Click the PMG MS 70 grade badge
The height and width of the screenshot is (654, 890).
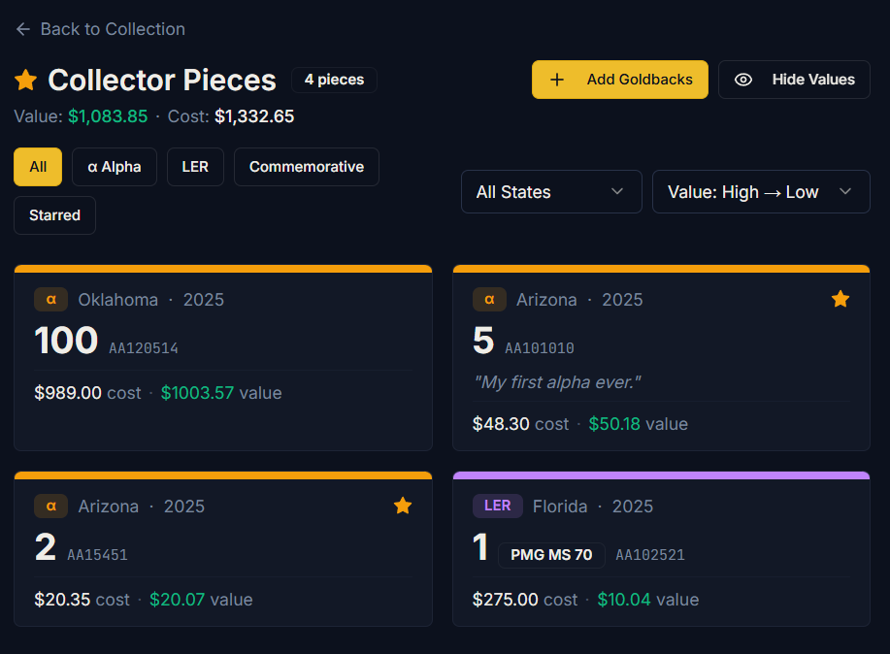point(551,555)
